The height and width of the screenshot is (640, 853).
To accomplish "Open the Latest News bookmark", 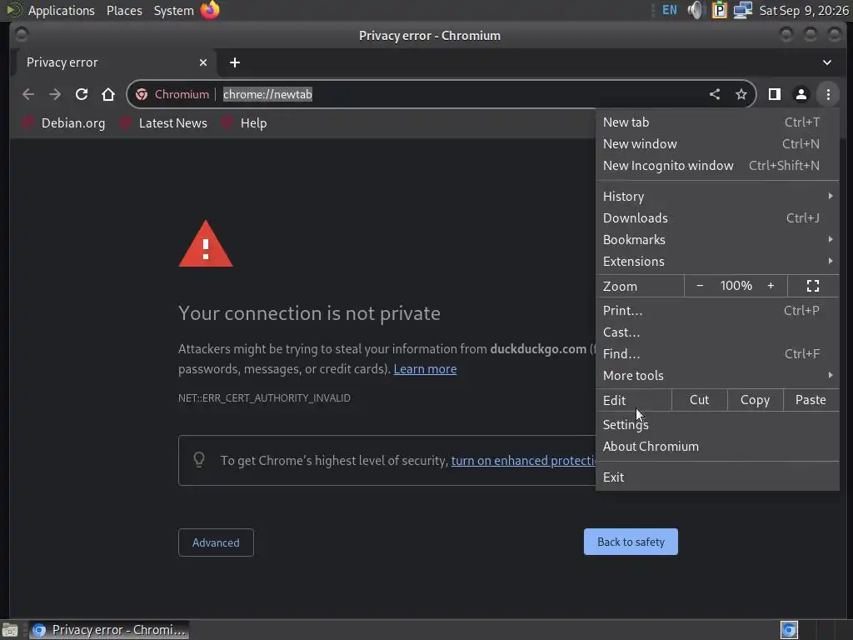I will click(164, 123).
